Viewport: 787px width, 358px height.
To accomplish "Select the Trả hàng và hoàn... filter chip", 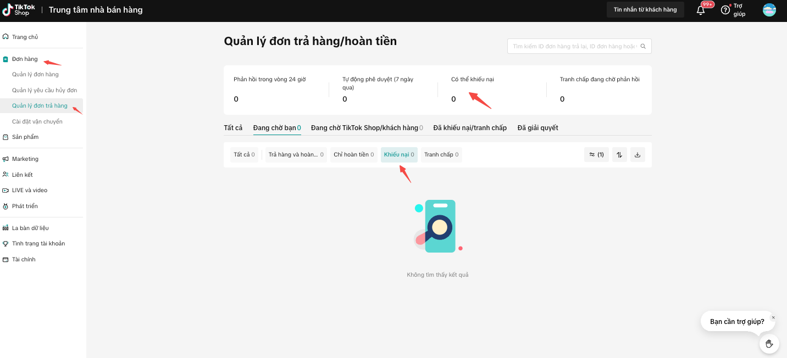I will point(296,155).
